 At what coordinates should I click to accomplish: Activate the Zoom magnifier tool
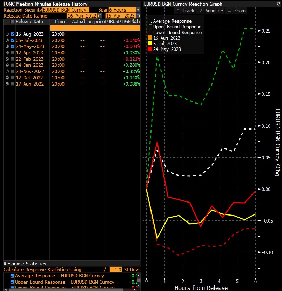click(x=236, y=11)
